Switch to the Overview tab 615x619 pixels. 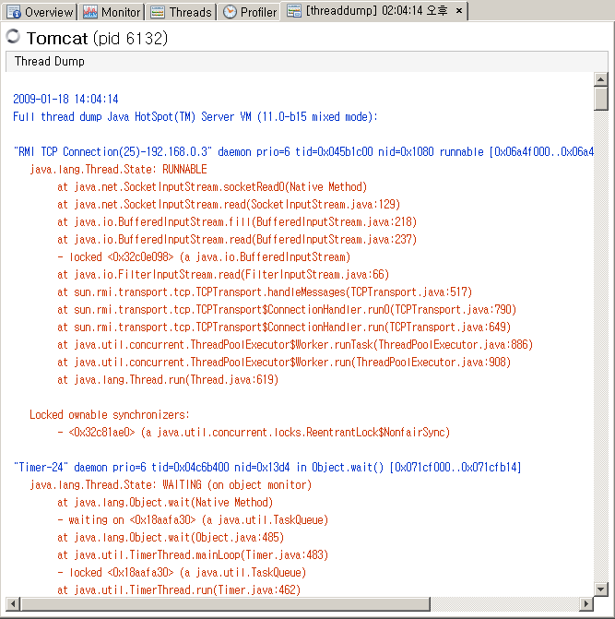[x=40, y=12]
